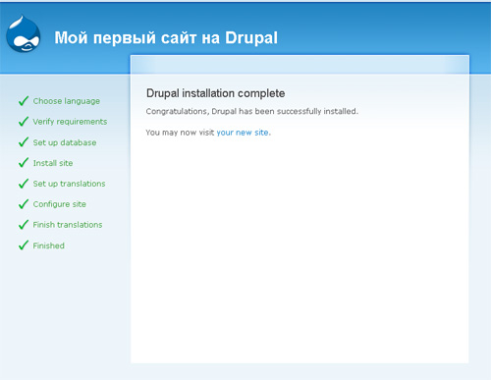Screen dimensions: 491x380
Task: Select the 'Set up database' step
Action: tap(65, 142)
